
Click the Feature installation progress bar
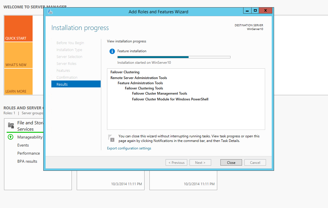pyautogui.click(x=174, y=57)
